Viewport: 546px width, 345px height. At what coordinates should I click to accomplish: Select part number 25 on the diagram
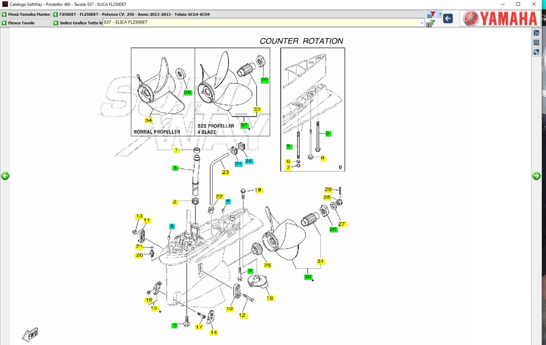click(x=267, y=265)
